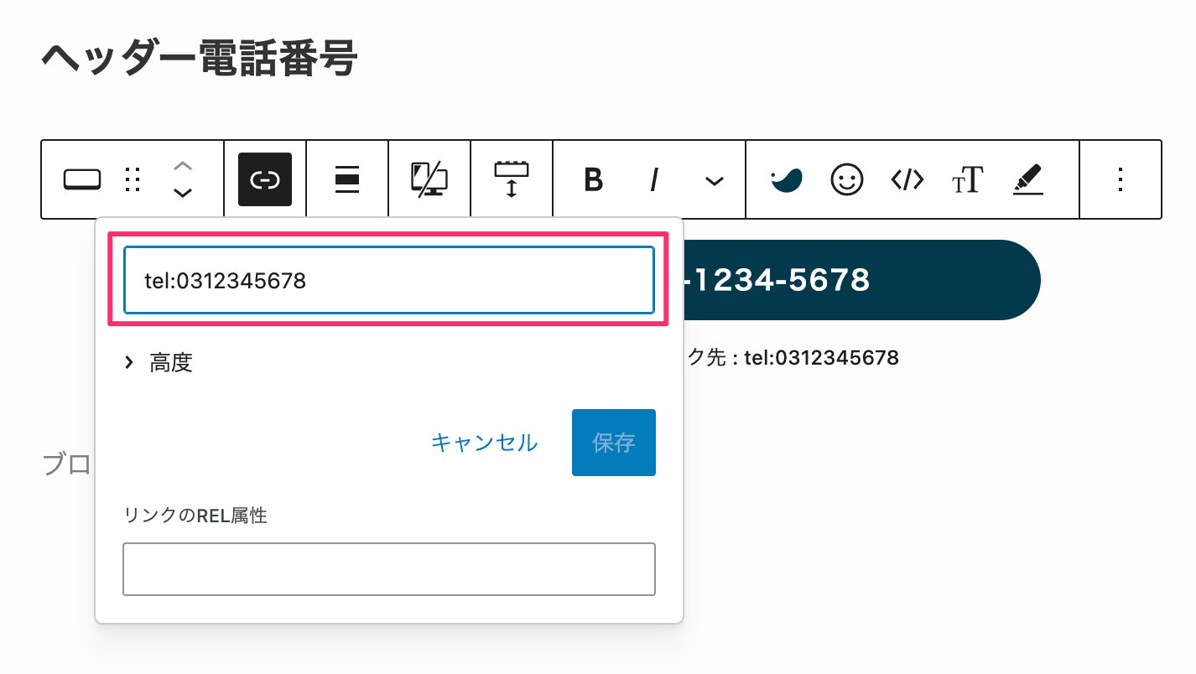Click the device display settings icon
Screen dimensions: 1196x674
pyautogui.click(x=429, y=179)
